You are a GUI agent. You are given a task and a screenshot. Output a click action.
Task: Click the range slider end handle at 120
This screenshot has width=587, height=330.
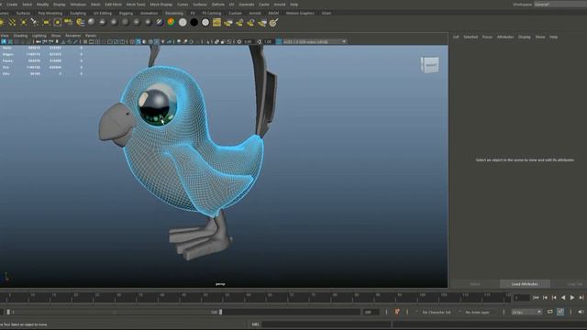pyautogui.click(x=220, y=312)
